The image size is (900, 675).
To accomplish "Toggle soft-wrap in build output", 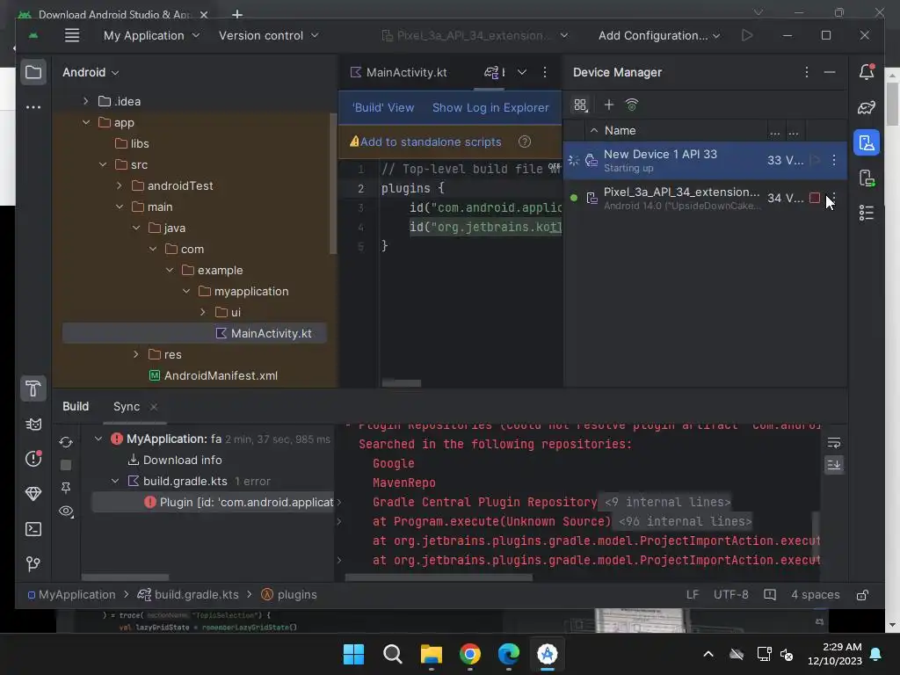I will (x=834, y=443).
